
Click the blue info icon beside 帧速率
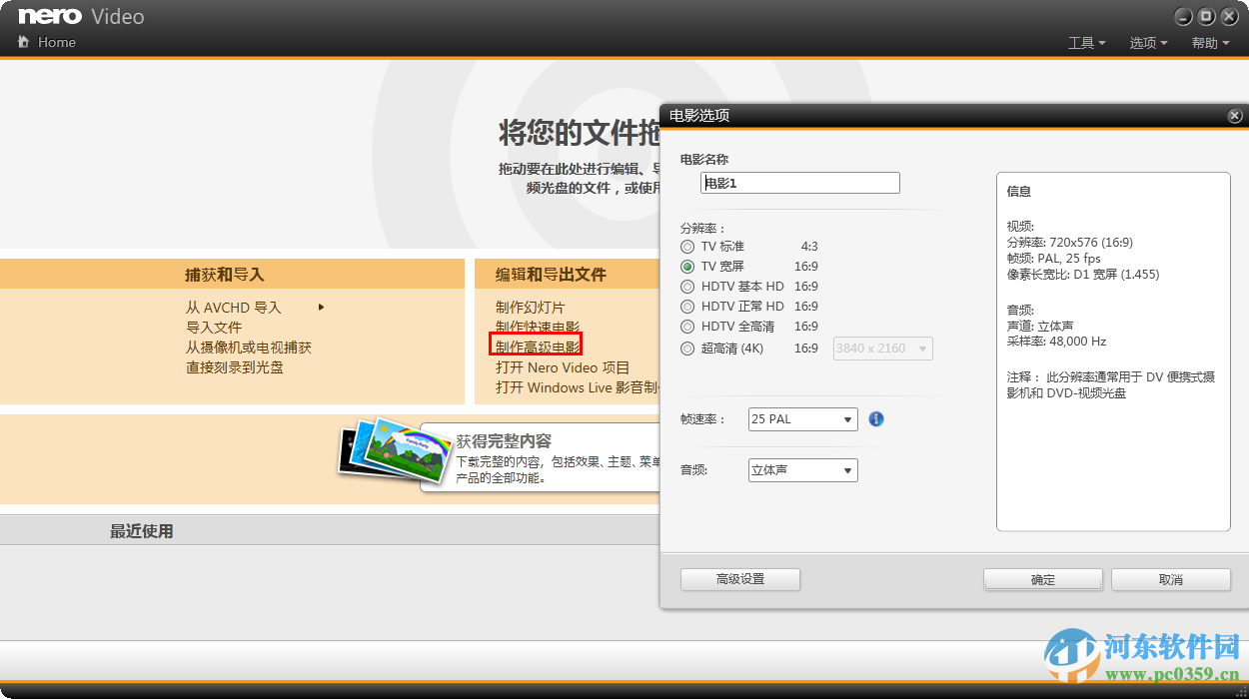point(875,418)
